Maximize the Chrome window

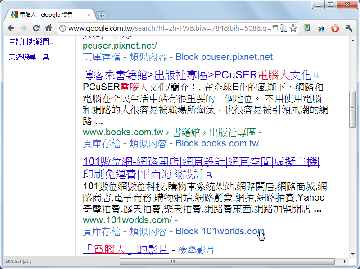coord(331,5)
